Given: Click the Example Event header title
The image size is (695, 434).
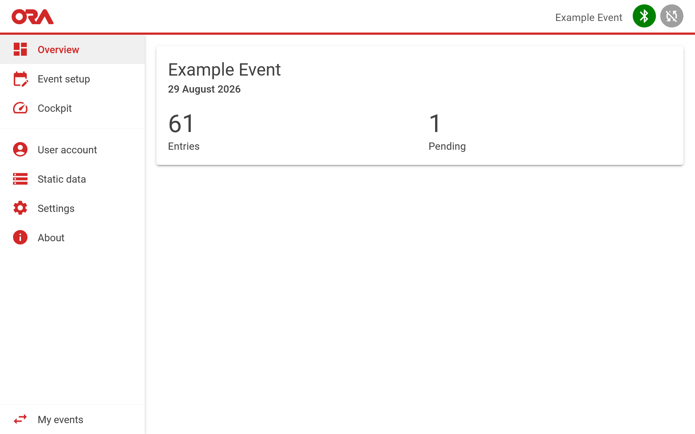Looking at the screenshot, I should pos(589,17).
